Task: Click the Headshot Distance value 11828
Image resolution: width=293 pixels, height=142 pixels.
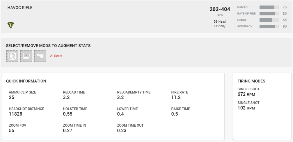Action: [15, 114]
